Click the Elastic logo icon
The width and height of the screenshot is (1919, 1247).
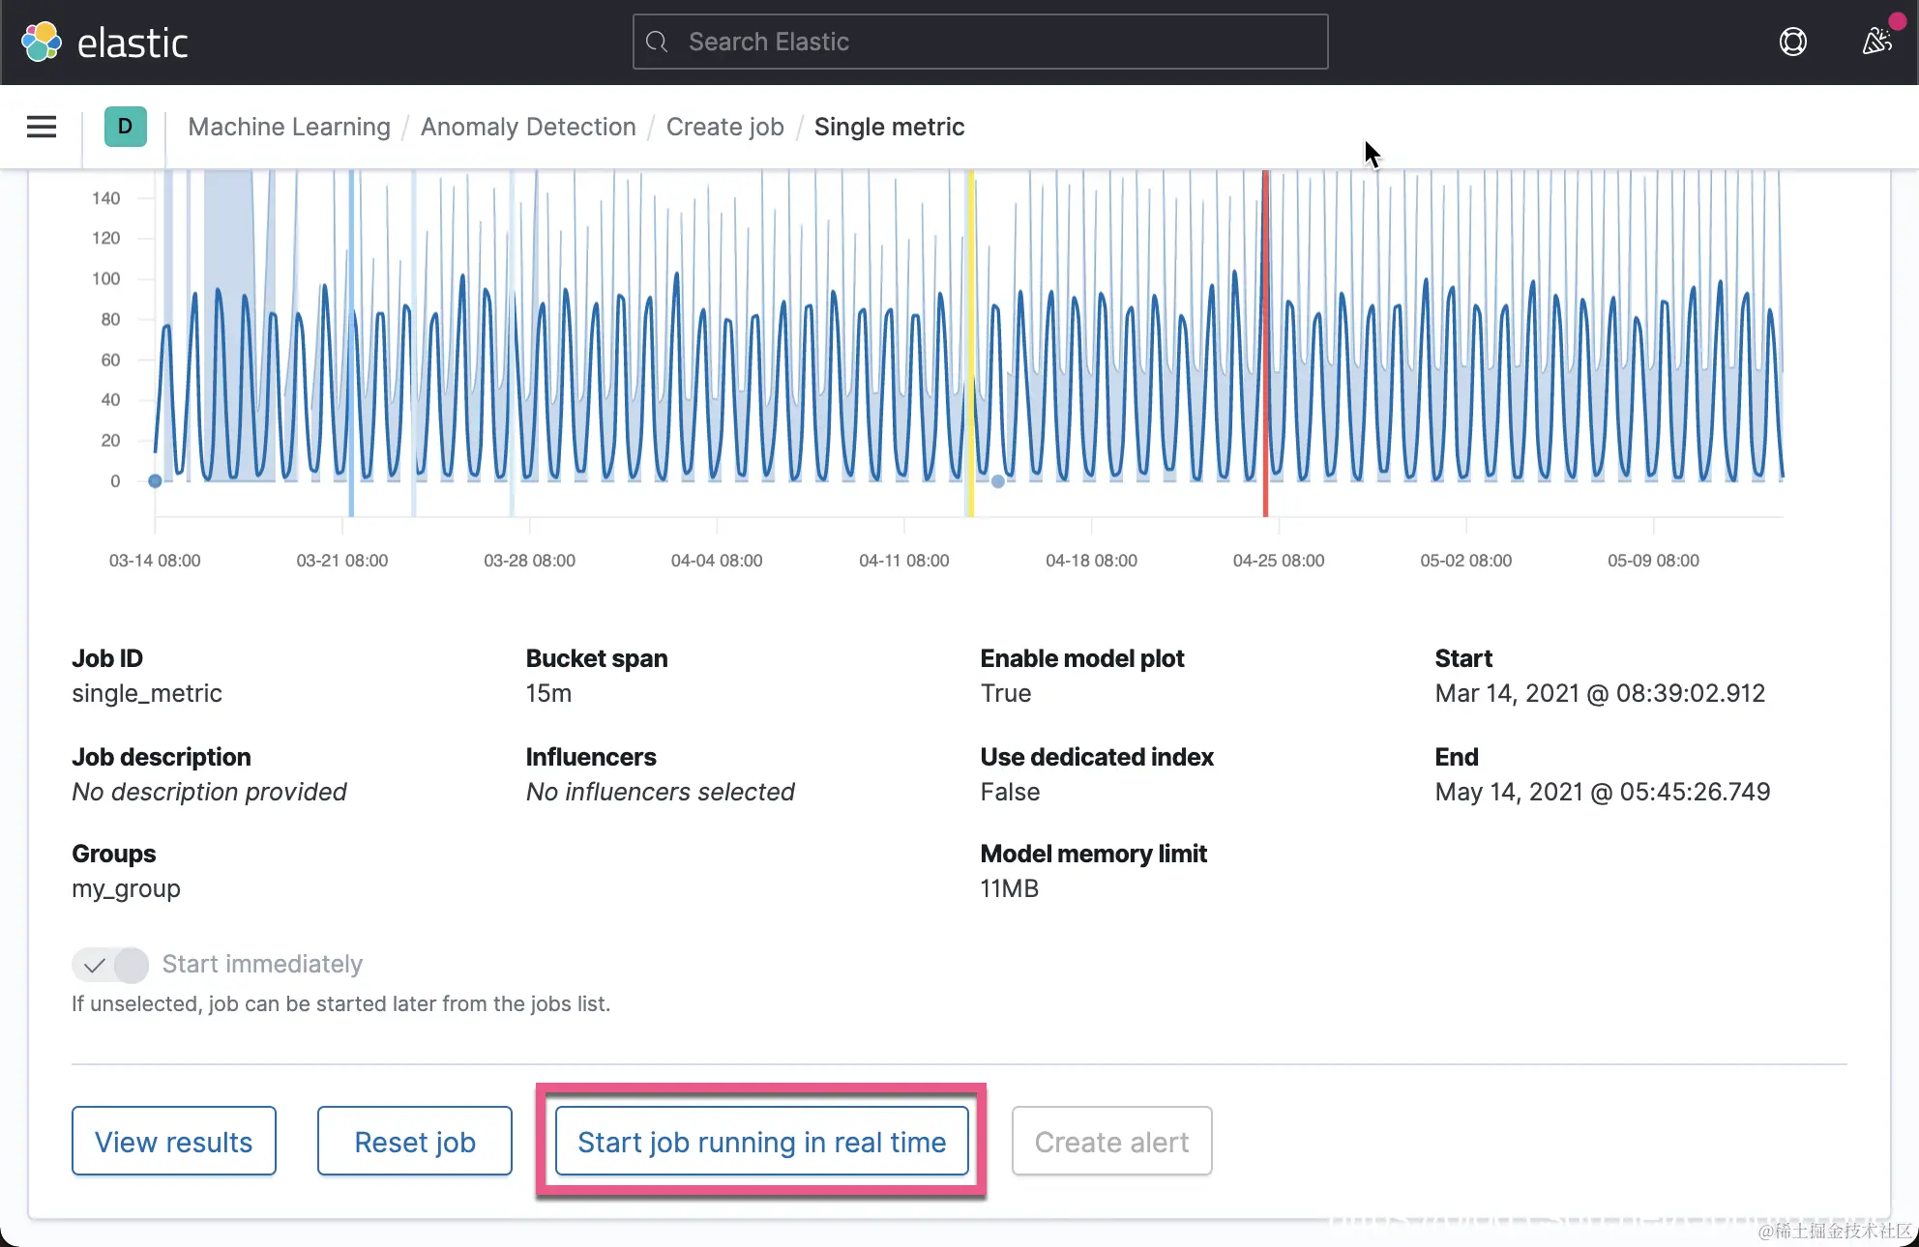point(41,42)
